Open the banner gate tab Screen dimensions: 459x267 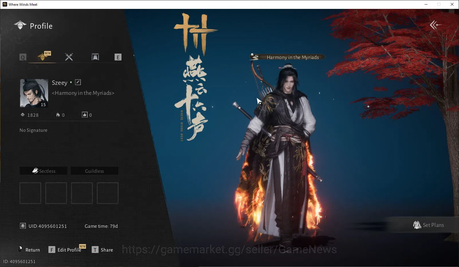click(95, 57)
